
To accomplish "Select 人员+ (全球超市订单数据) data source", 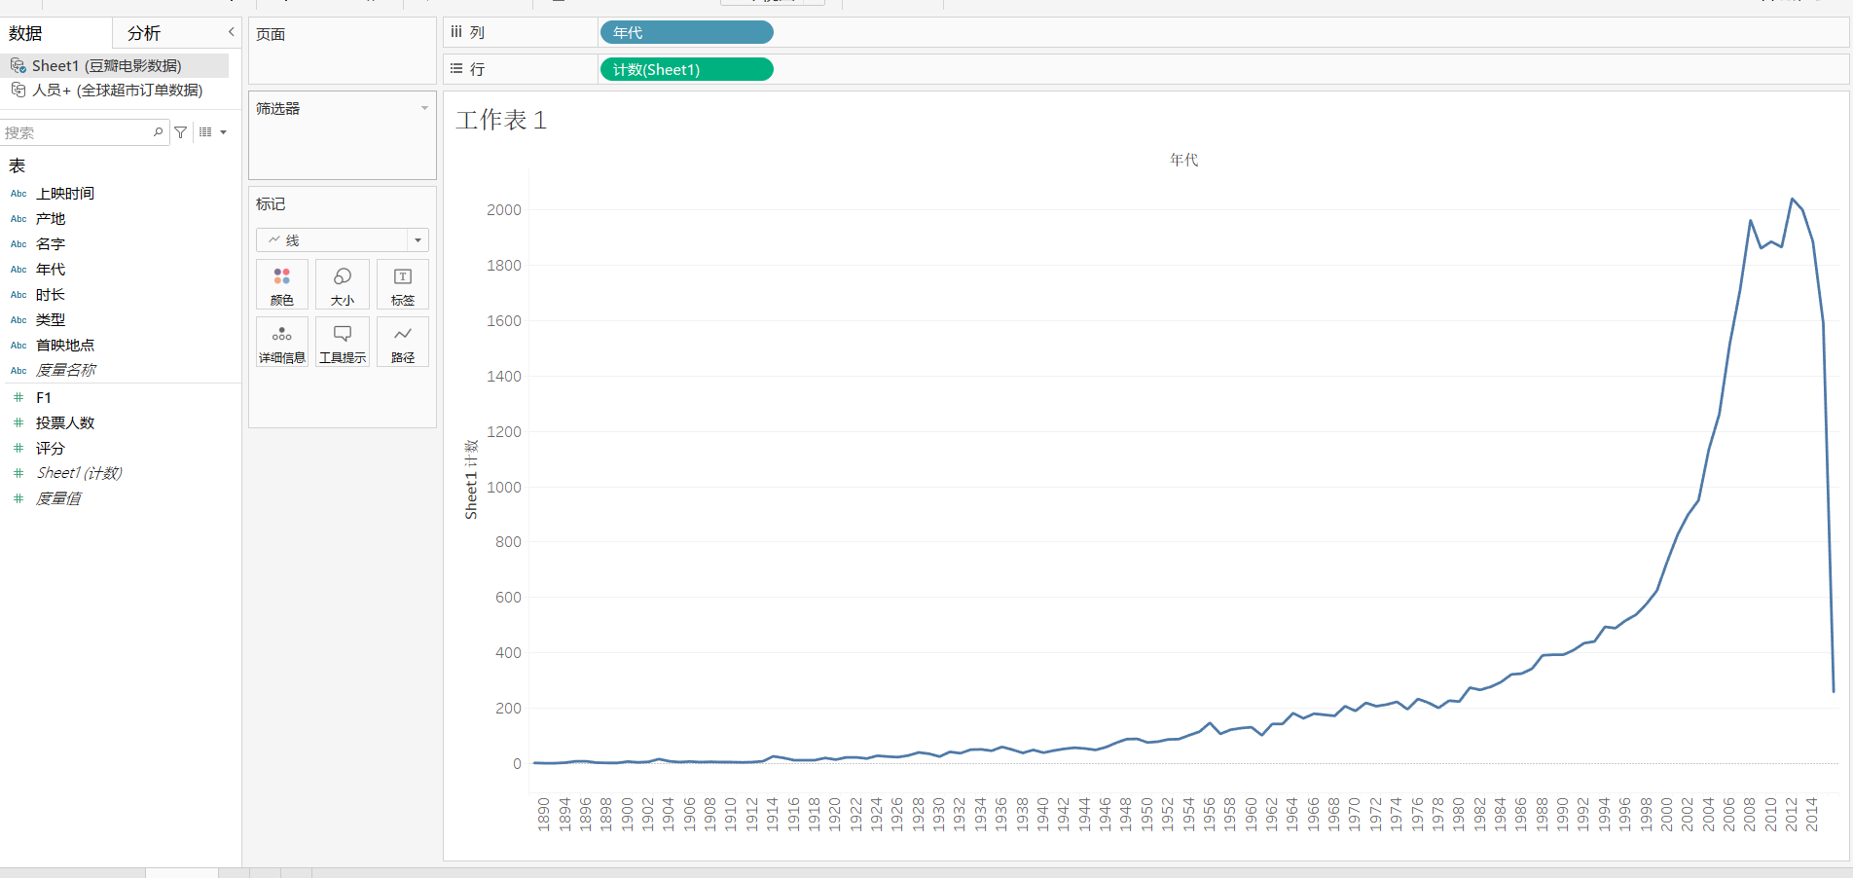I will (x=117, y=90).
